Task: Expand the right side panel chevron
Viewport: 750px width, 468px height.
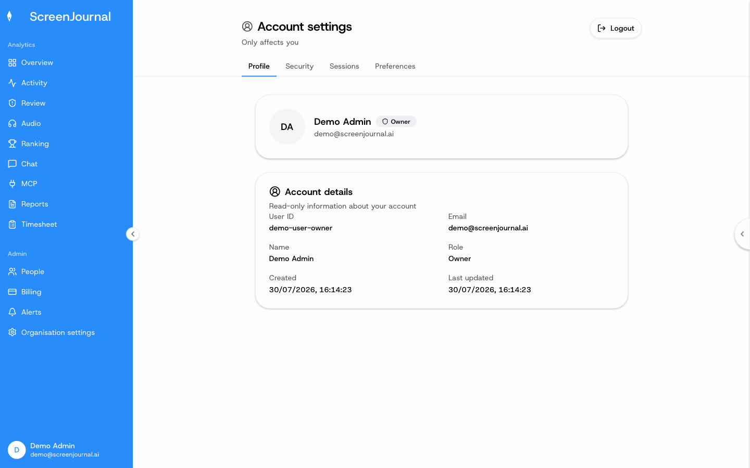Action: click(x=742, y=234)
